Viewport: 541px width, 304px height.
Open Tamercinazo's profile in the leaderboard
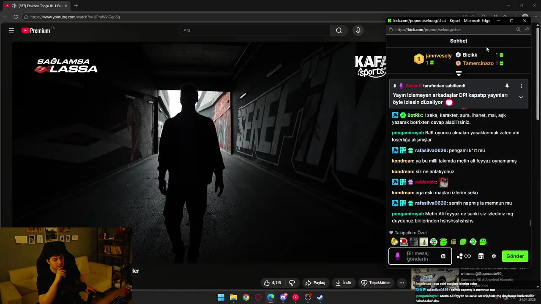tap(478, 63)
